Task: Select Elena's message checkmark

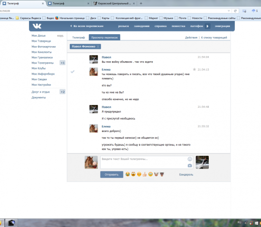Action: coord(73,72)
